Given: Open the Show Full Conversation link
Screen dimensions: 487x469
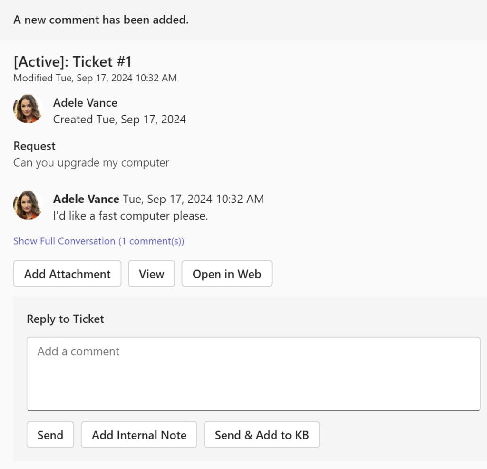Looking at the screenshot, I should 98,241.
